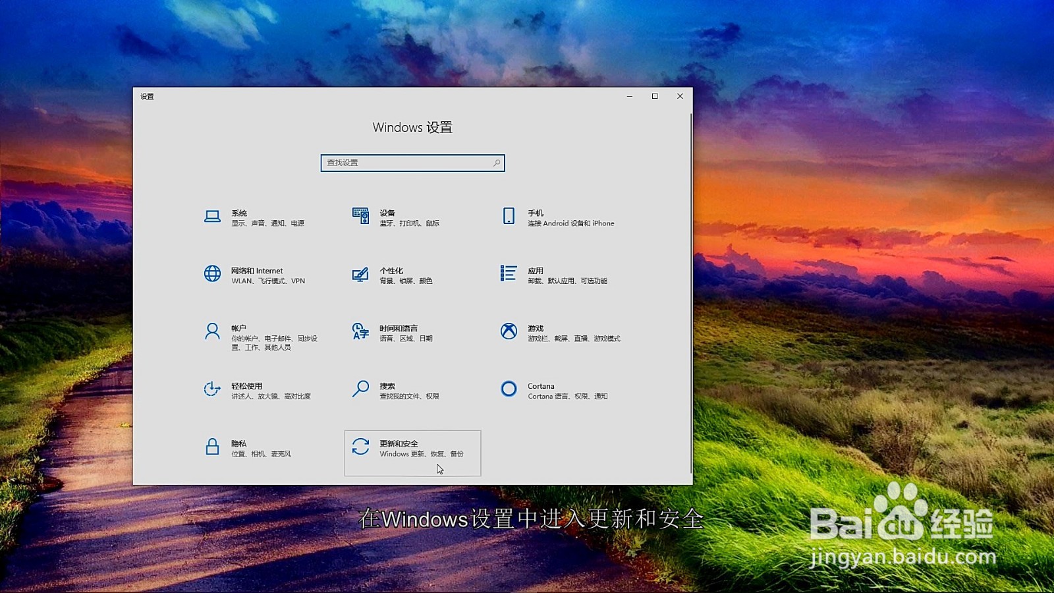Click 语音、区域、日期 description
Image resolution: width=1054 pixels, height=593 pixels.
pyautogui.click(x=406, y=339)
